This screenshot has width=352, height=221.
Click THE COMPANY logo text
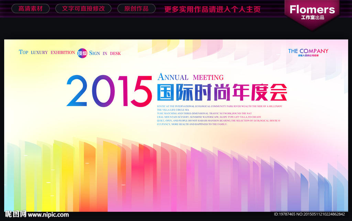(308, 51)
